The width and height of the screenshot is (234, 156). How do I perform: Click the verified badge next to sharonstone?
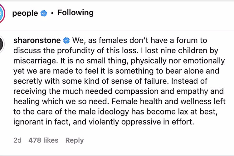(66, 41)
